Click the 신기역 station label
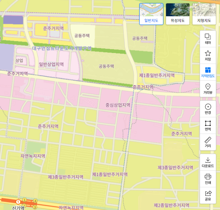The width and height of the screenshot is (220, 210). click(x=18, y=208)
